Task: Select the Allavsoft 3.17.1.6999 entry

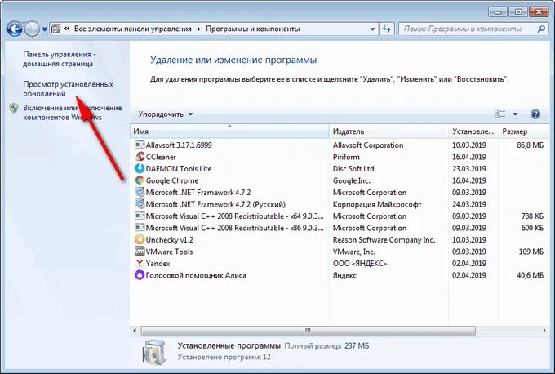Action: [179, 145]
